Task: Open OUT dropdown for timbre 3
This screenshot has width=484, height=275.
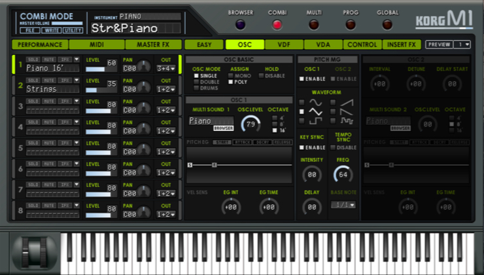Action: (x=165, y=110)
